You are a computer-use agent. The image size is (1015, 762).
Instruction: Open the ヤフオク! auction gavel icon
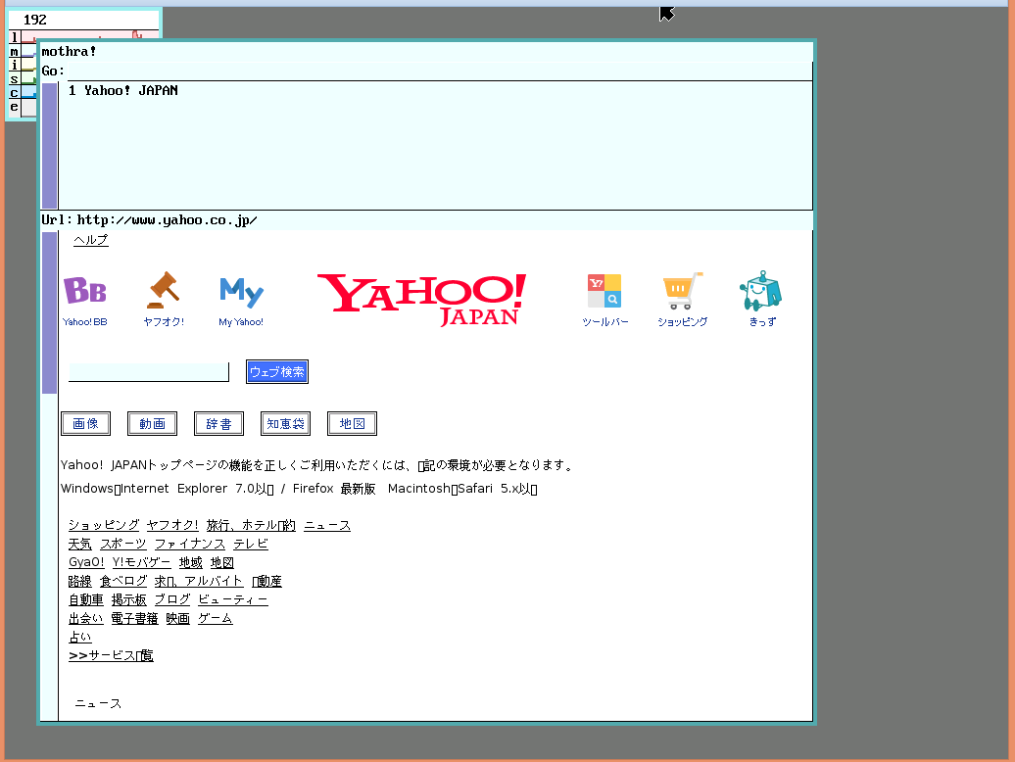163,300
